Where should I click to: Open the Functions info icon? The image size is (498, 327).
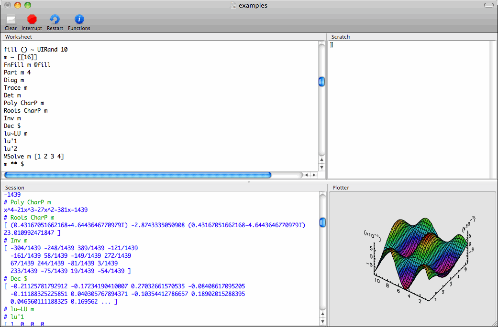(x=79, y=20)
